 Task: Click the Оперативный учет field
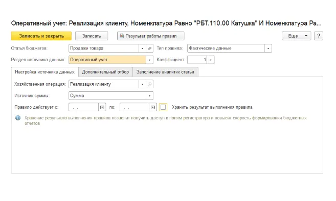coord(107,60)
